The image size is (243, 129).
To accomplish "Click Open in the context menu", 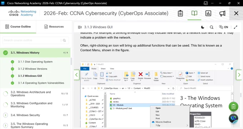I will click(158, 108).
